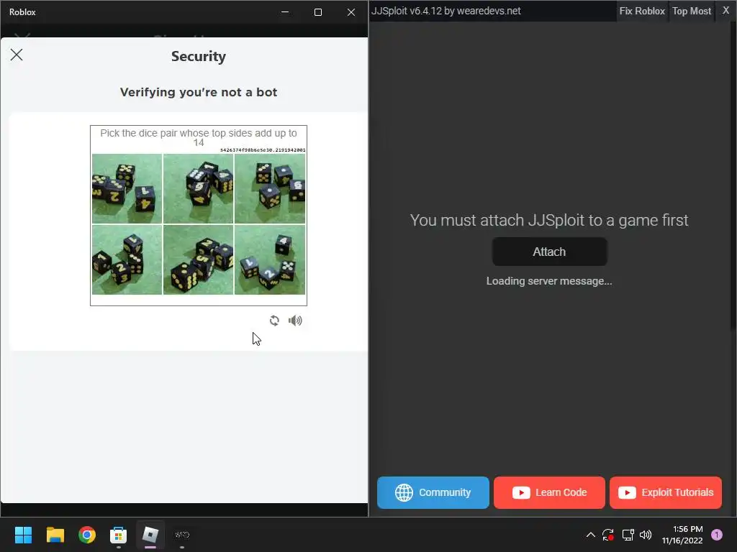Select the top-middle dice image
The height and width of the screenshot is (552, 737).
point(199,189)
